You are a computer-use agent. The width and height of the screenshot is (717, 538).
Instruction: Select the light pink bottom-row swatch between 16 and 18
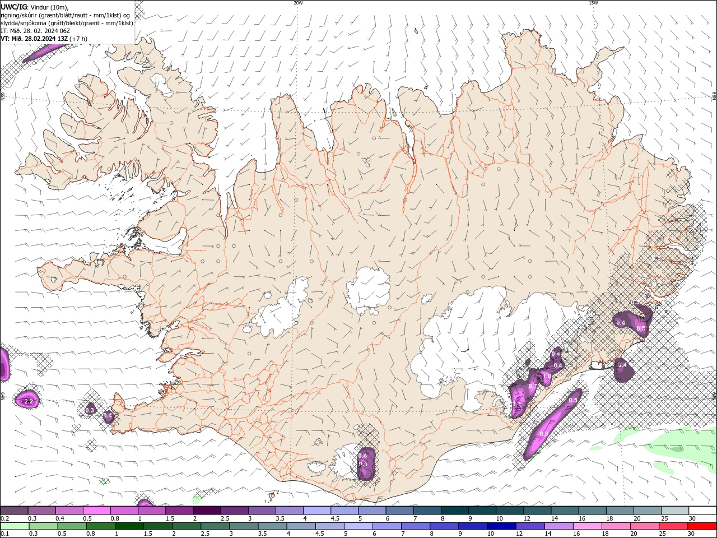(x=587, y=526)
